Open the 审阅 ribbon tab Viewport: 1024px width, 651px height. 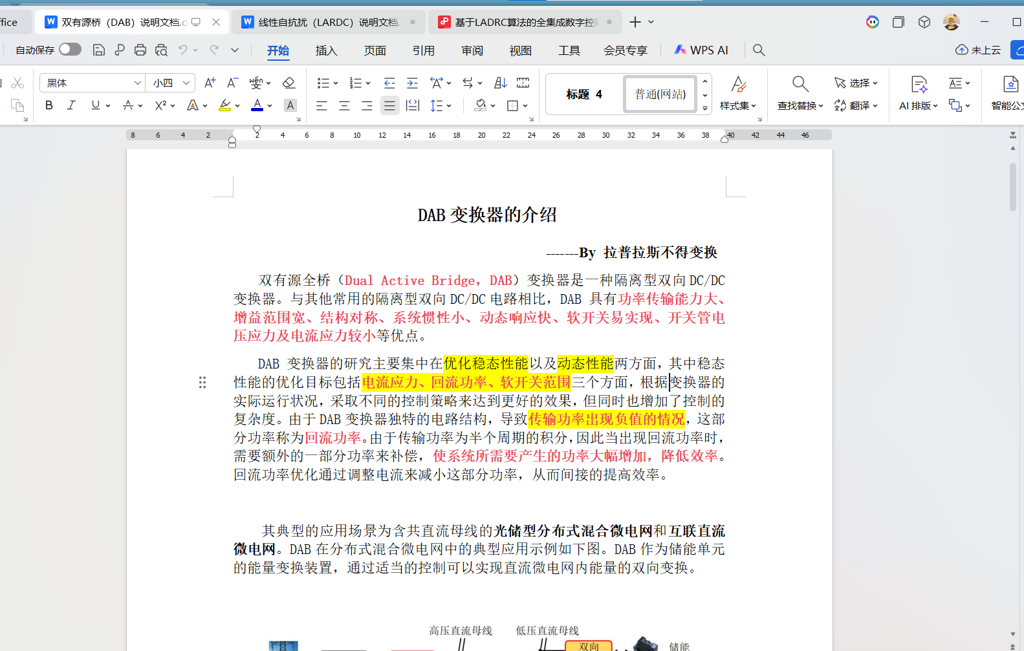[472, 50]
